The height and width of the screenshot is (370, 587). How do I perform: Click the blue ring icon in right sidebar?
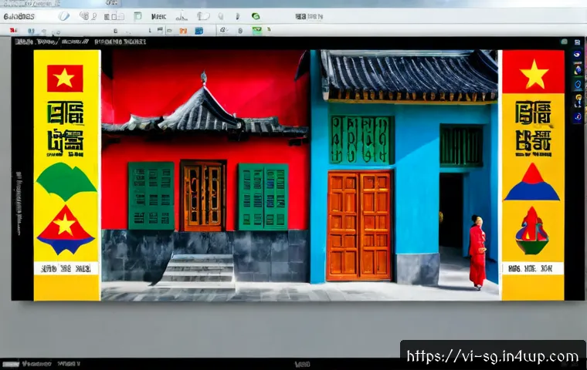(578, 85)
